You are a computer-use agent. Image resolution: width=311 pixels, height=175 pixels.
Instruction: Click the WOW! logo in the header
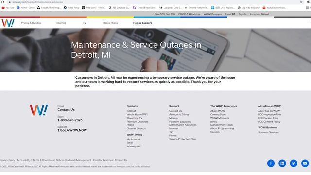[x=8, y=23]
